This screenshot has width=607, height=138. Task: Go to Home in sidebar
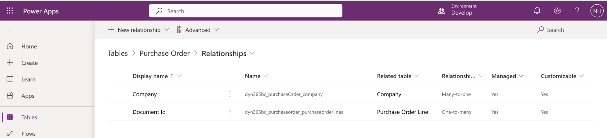[29, 46]
